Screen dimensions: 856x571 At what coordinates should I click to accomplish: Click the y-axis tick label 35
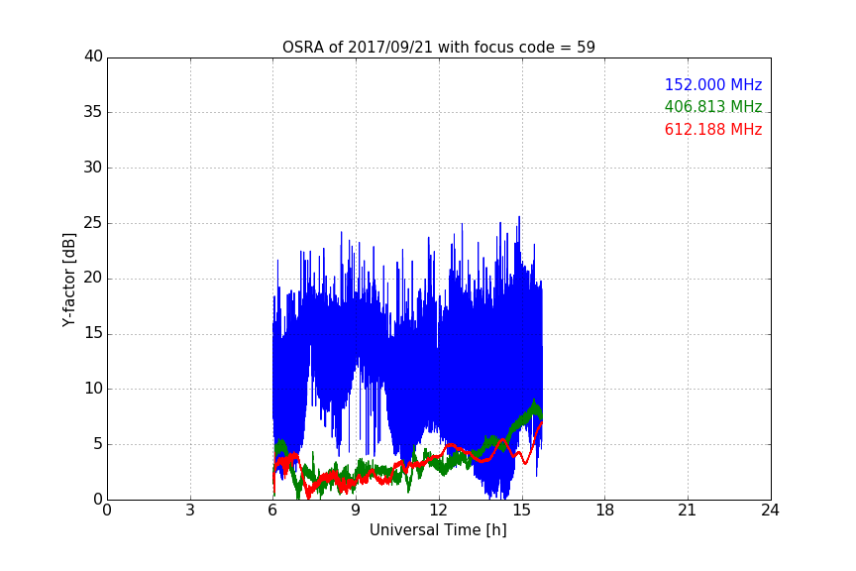coord(93,112)
